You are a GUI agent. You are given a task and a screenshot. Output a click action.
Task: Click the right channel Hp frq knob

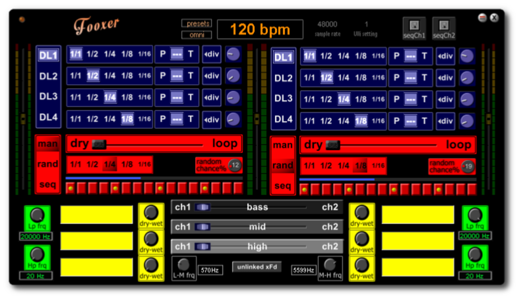pos(474,254)
